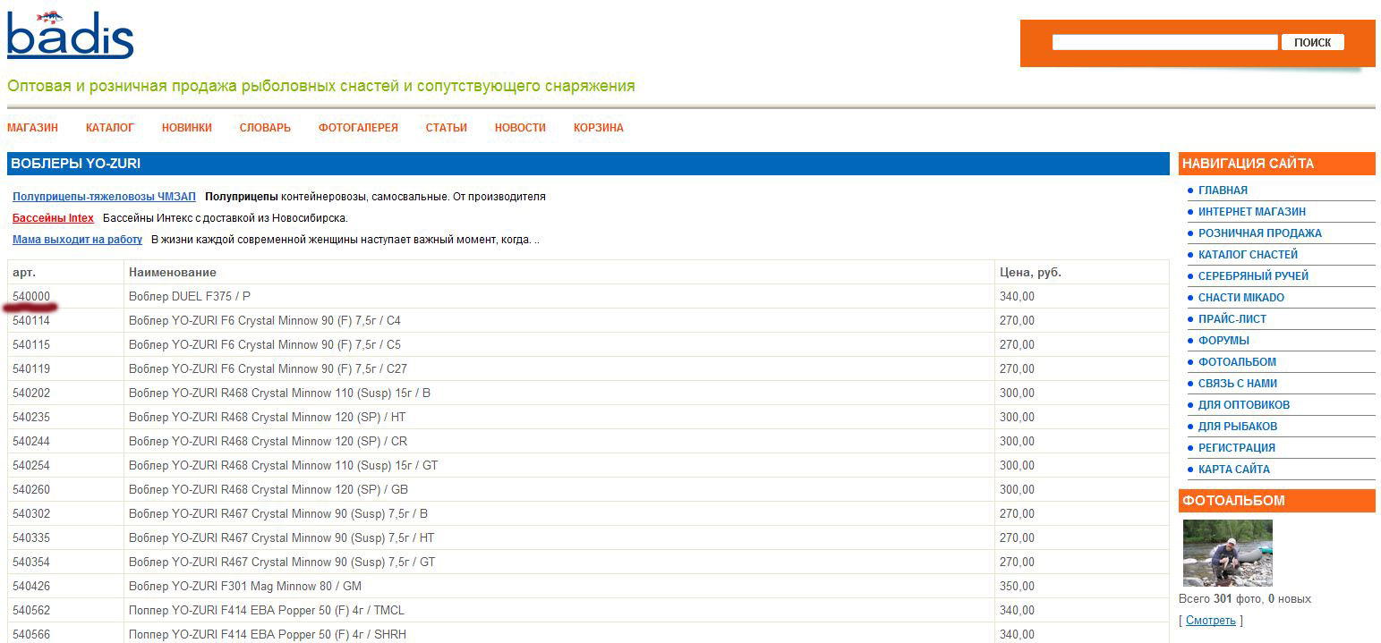Screen dimensions: 1381x643
Task: Open the МАГАЗИН menu item
Action: [x=32, y=128]
